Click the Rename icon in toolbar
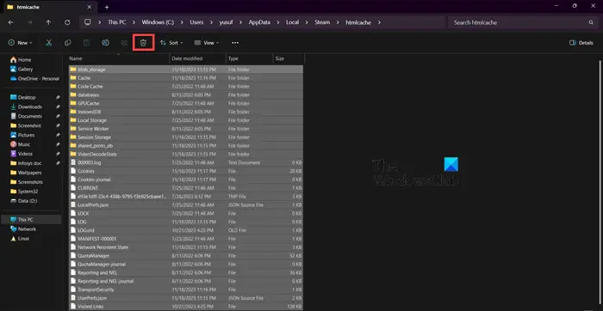The height and width of the screenshot is (311, 603). point(105,43)
